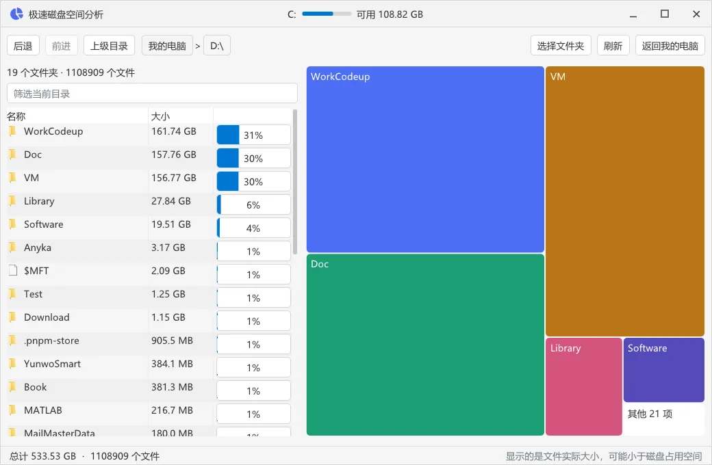The height and width of the screenshot is (465, 712).
Task: Click the 可用 108.82 GB label
Action: [390, 14]
